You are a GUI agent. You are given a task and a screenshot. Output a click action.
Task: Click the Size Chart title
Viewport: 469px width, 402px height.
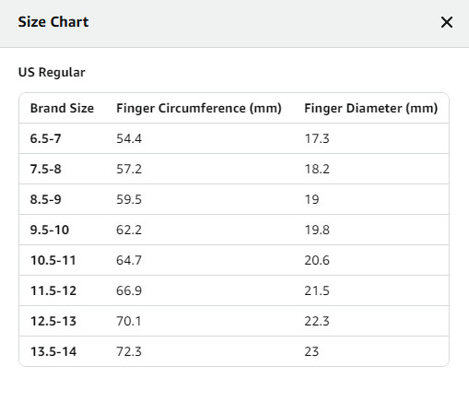tap(53, 22)
